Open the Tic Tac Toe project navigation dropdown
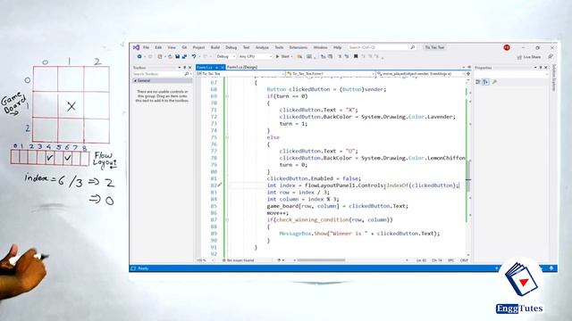This screenshot has width=572, height=321. click(x=240, y=74)
